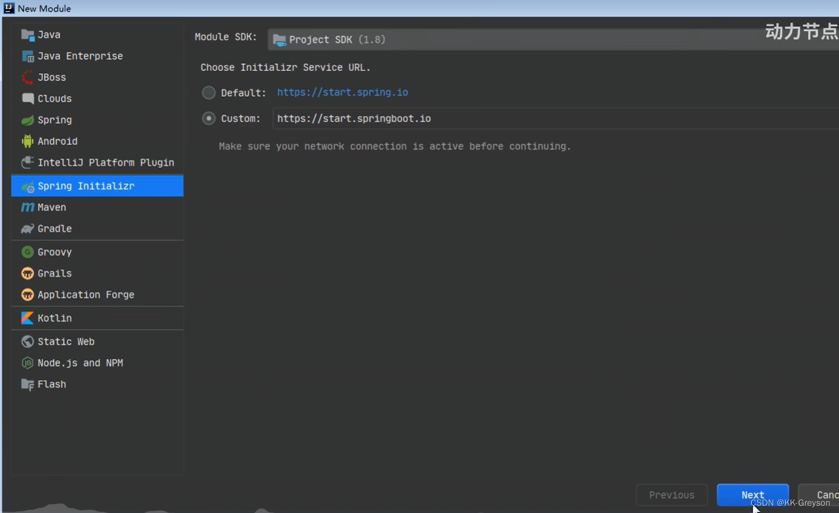The image size is (839, 513).
Task: Click the network connection notice text
Action: point(395,146)
